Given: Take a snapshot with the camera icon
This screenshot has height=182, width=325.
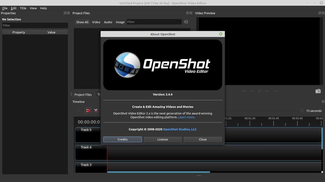Looking at the screenshot, I should pos(318,91).
